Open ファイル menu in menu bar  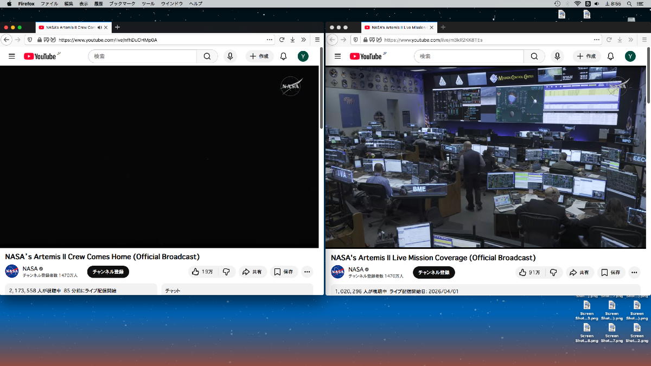[49, 3]
